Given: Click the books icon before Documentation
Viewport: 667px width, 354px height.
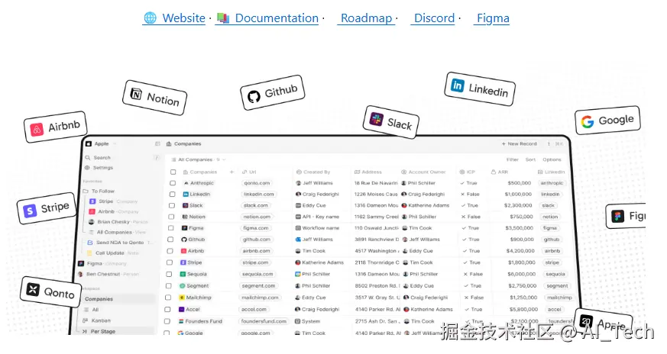Looking at the screenshot, I should 223,18.
